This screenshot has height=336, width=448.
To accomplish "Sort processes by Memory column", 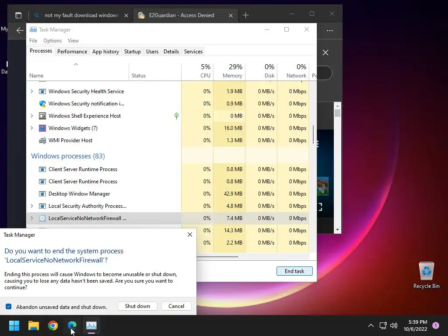I will (229, 71).
